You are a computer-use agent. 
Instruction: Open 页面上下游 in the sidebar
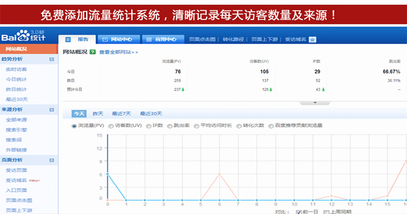(19, 210)
